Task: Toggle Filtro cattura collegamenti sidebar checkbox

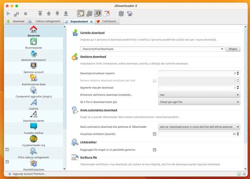Action: pos(7,149)
